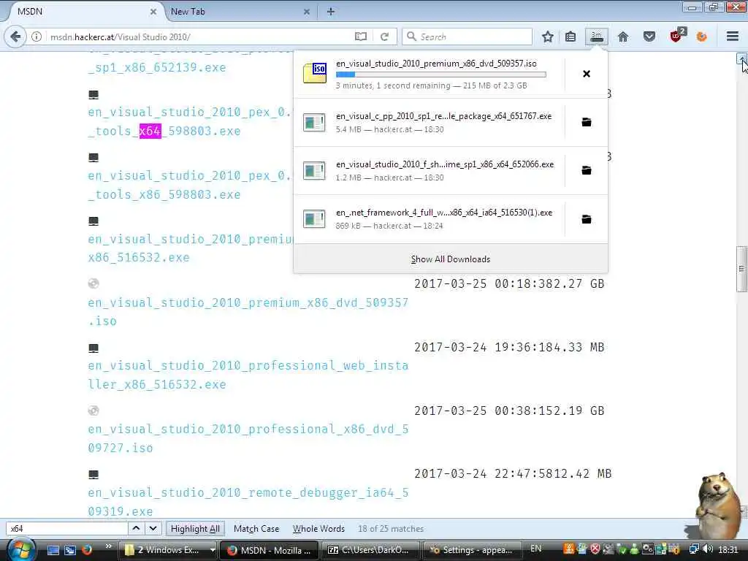The image size is (748, 561).
Task: Bookmark this page with the star icon
Action: (548, 37)
